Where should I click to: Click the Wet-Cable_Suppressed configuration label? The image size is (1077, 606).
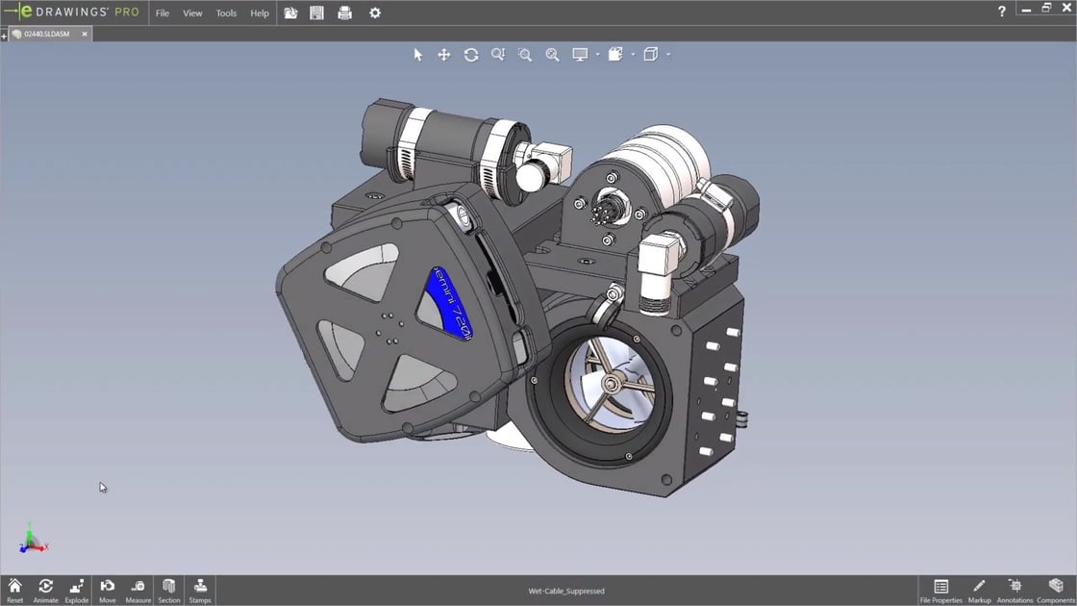point(566,591)
